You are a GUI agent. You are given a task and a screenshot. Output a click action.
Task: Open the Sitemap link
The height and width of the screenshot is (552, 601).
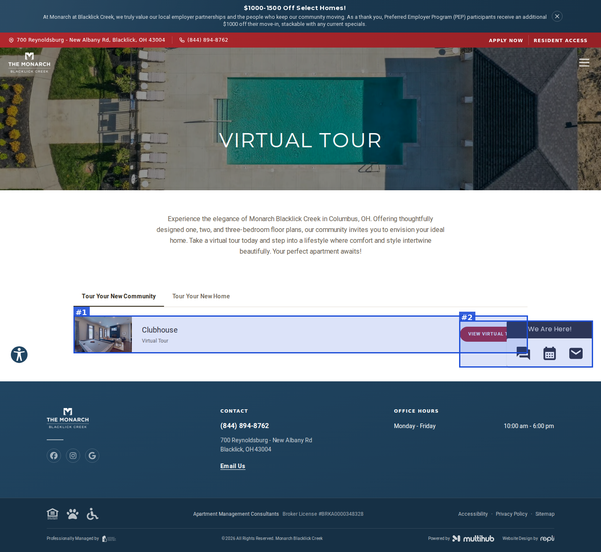tap(545, 514)
